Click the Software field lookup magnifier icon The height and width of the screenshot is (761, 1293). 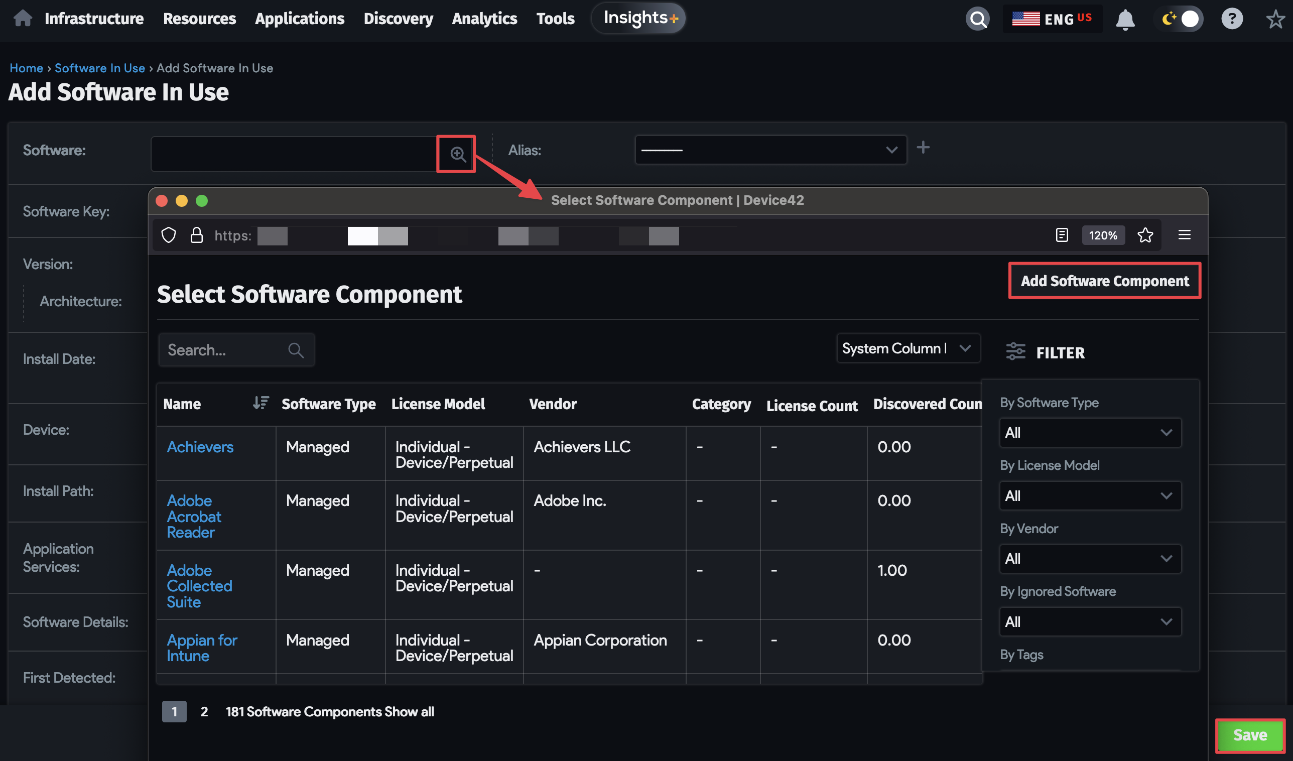[x=457, y=154]
